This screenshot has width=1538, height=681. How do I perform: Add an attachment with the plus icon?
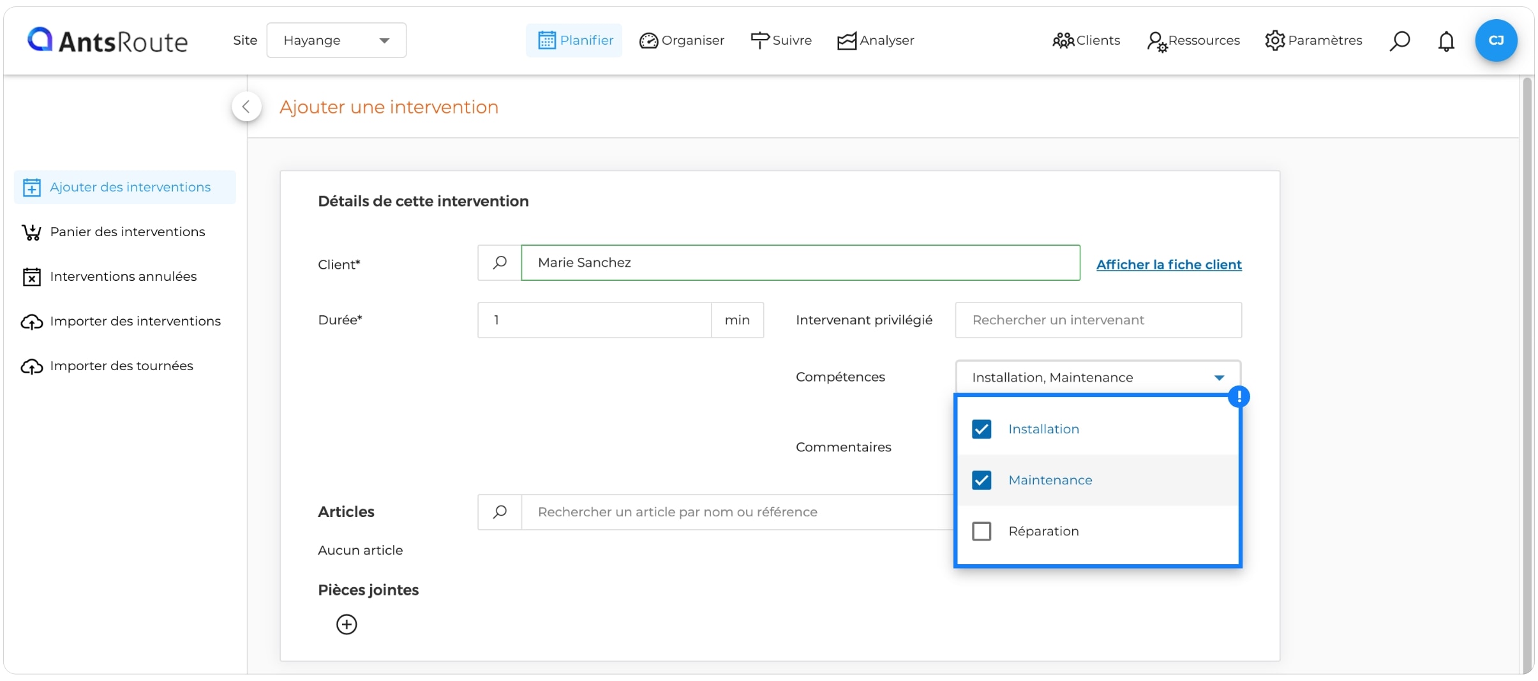click(x=347, y=624)
